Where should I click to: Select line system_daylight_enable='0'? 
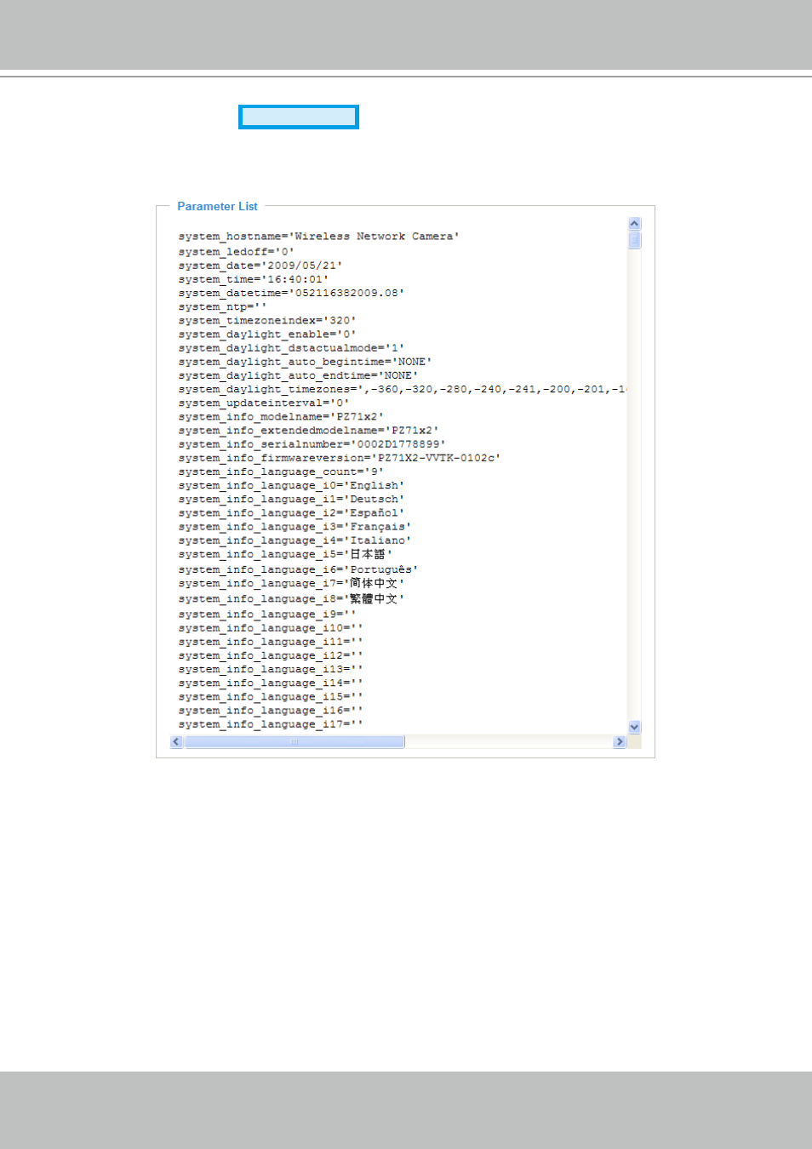(266, 334)
